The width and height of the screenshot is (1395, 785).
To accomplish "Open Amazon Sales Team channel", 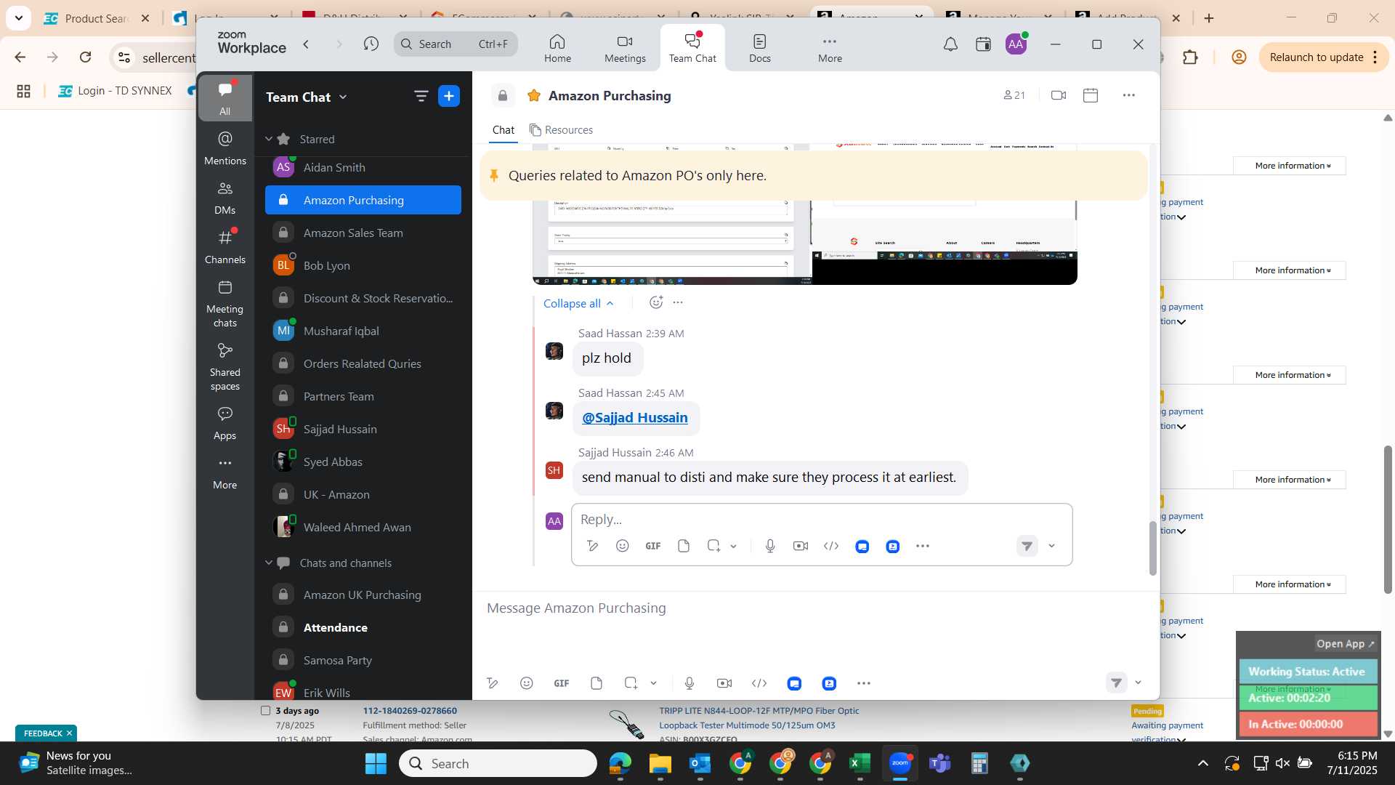I will pos(363,233).
